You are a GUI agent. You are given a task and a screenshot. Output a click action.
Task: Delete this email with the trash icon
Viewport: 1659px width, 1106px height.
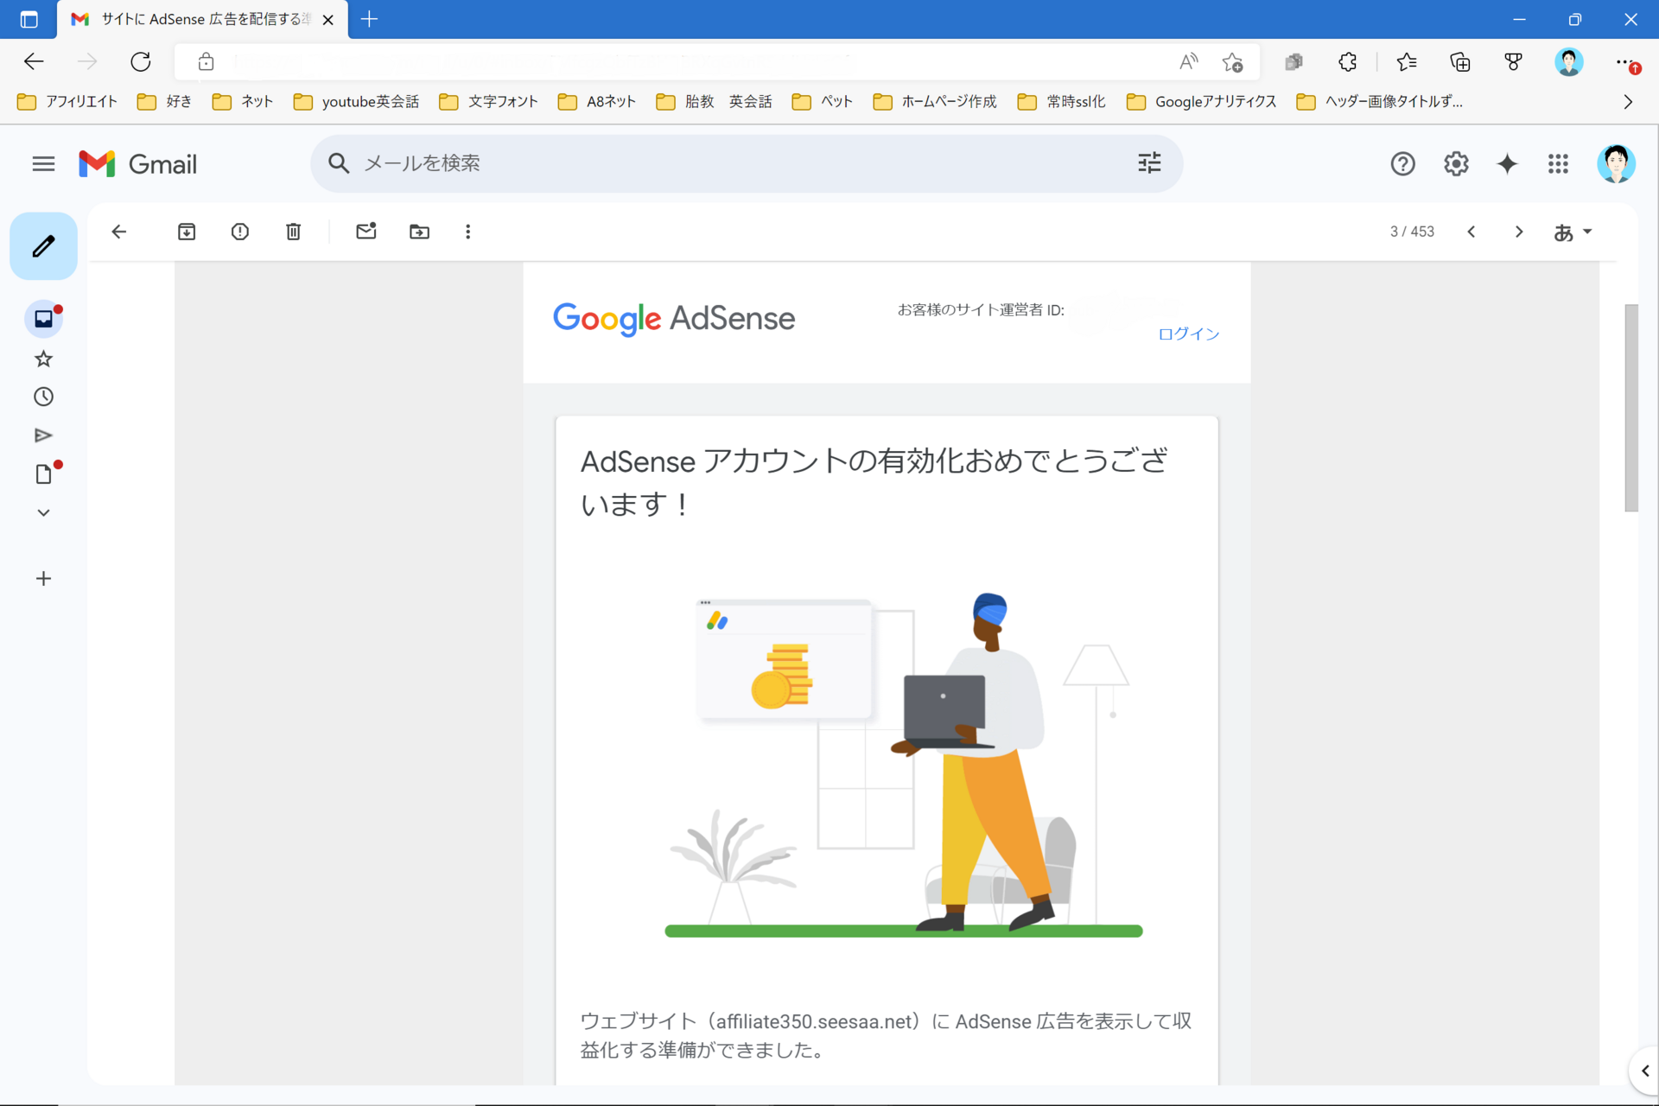294,232
